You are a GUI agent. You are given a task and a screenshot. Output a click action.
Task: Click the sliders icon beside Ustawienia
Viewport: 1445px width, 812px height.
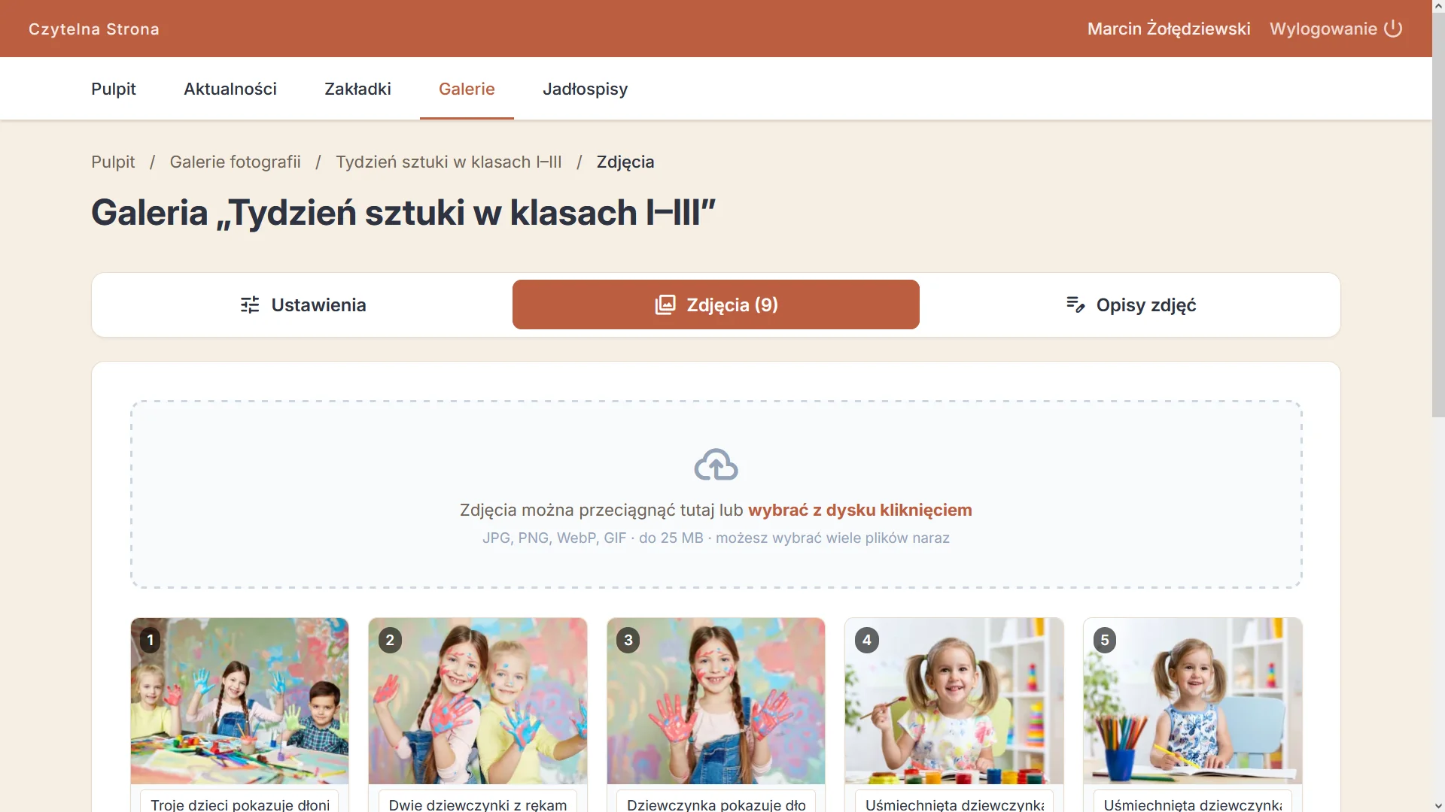pyautogui.click(x=250, y=304)
